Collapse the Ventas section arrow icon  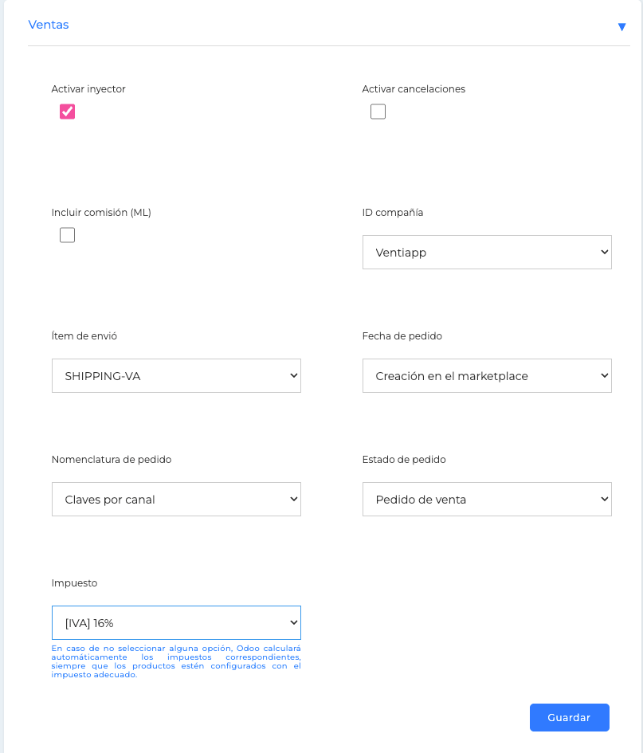pyautogui.click(x=621, y=27)
